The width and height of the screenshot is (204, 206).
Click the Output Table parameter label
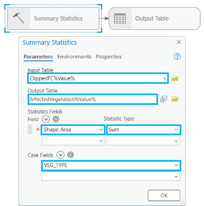pos(43,91)
